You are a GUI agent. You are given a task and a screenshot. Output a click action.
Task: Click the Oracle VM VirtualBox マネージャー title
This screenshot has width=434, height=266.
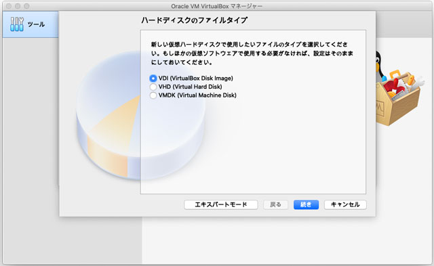pyautogui.click(x=217, y=6)
